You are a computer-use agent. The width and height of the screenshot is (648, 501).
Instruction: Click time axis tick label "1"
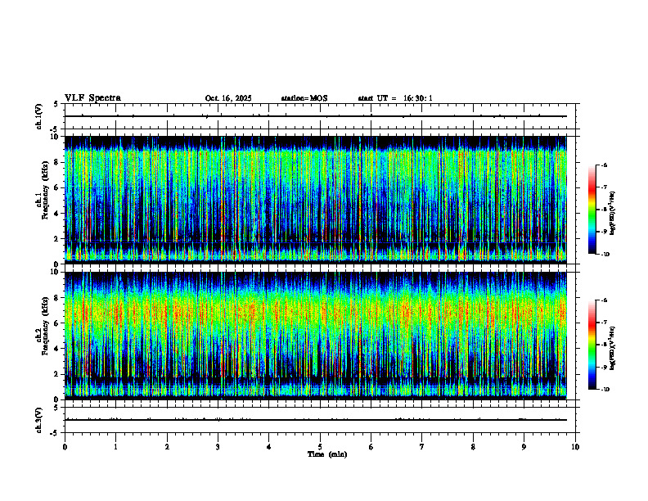[115, 447]
